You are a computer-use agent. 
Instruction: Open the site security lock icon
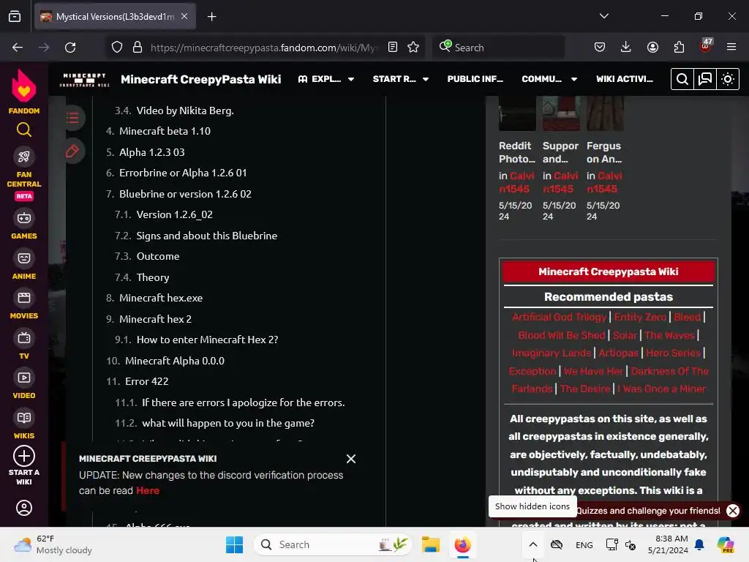[138, 48]
